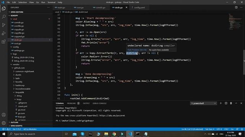The height and width of the screenshot is (137, 245).
Task: Open the Windows action center icon
Action: tap(240, 134)
